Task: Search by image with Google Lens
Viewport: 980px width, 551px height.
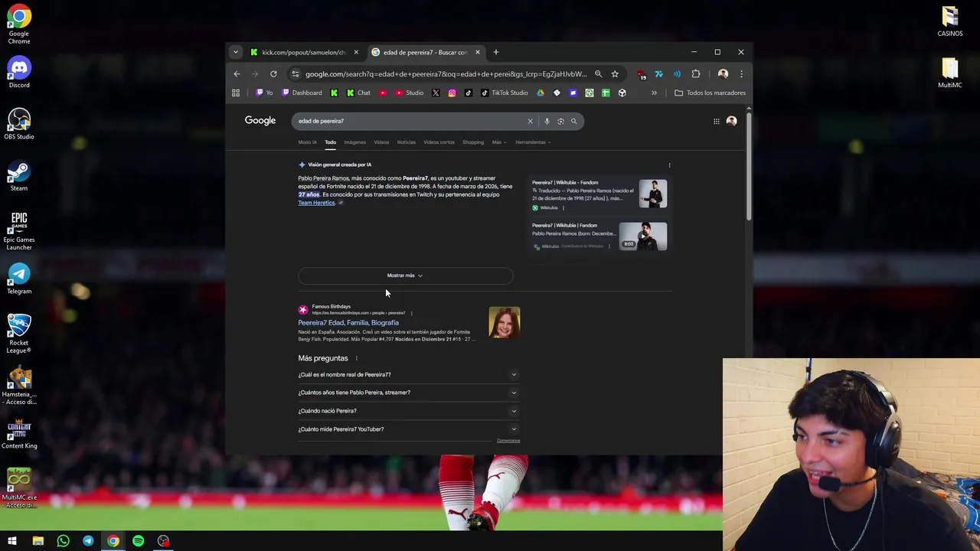Action: click(560, 121)
